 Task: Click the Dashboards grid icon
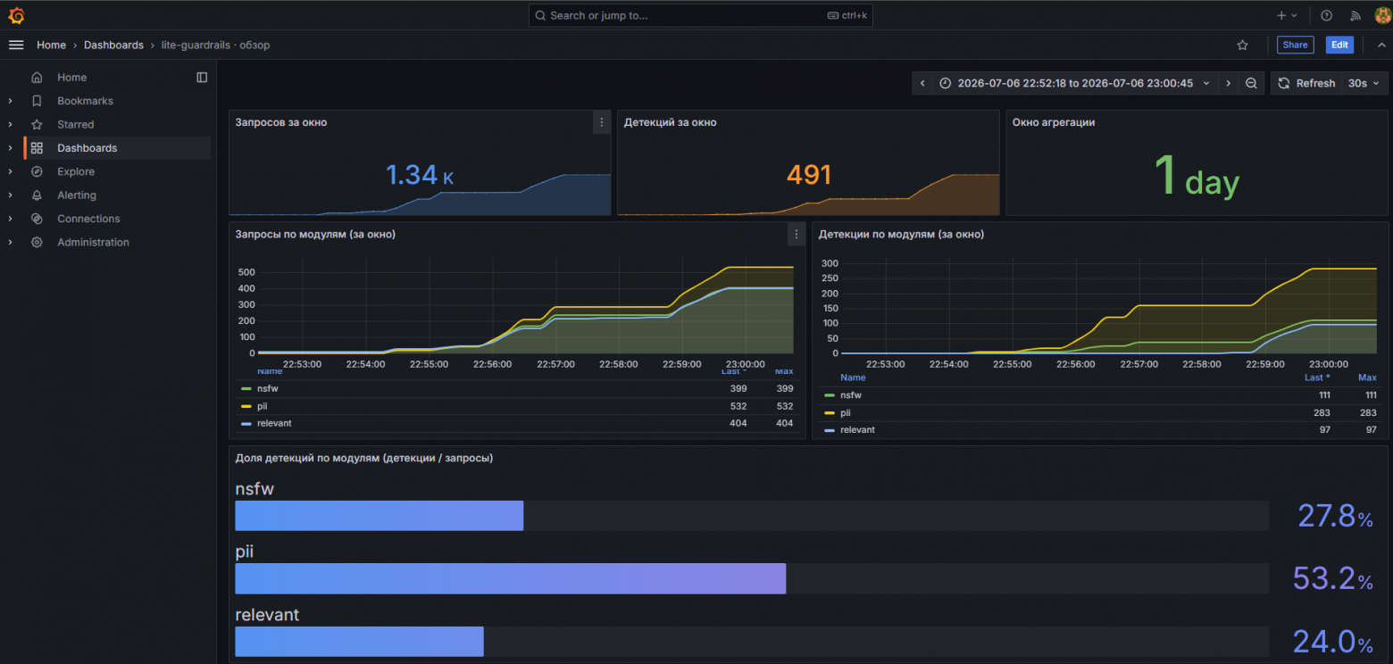(37, 148)
